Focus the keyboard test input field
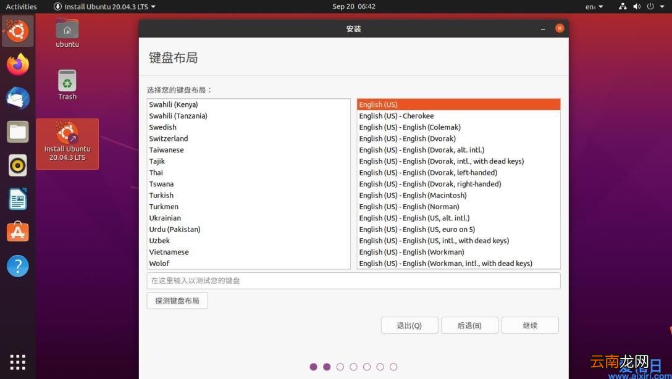This screenshot has width=672, height=379. point(353,280)
